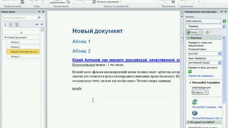
Task: Open the 'Вставить' button dropdown arrow
Action: [206, 92]
